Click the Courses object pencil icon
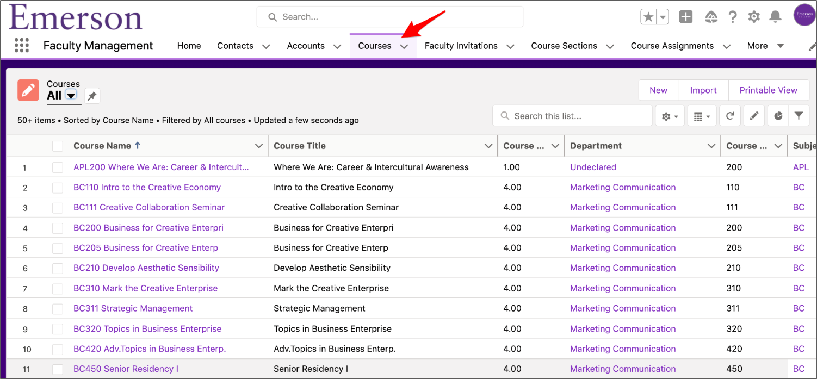817x379 pixels. [x=28, y=90]
